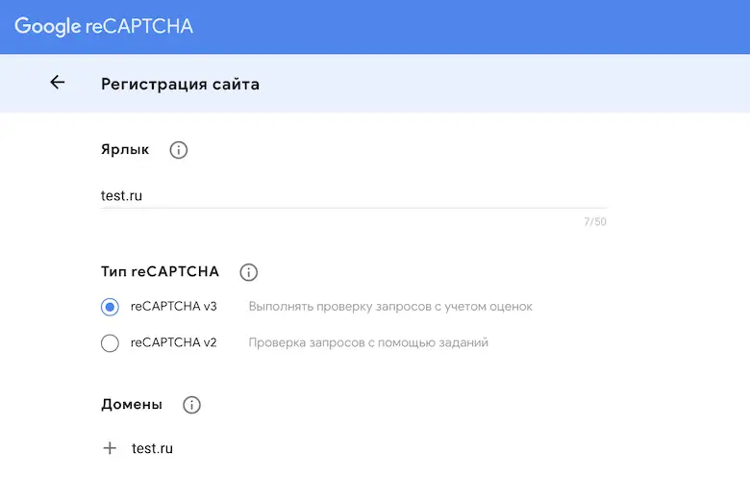Click the "reCAPTCHA v2" option label text

(174, 342)
